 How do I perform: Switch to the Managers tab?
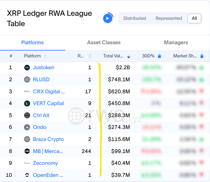[x=176, y=42]
